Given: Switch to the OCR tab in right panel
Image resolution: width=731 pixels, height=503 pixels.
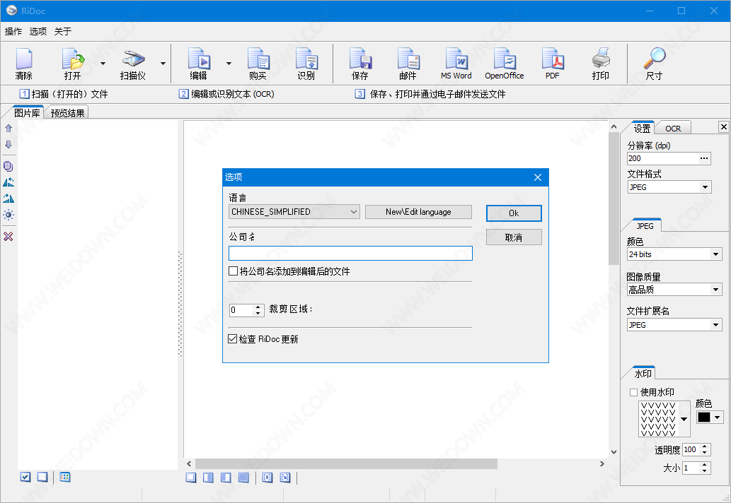Looking at the screenshot, I should click(673, 129).
